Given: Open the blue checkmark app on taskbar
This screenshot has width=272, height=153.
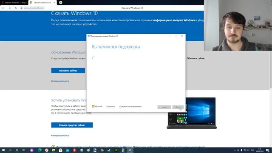Looking at the screenshot, I should 109,150.
